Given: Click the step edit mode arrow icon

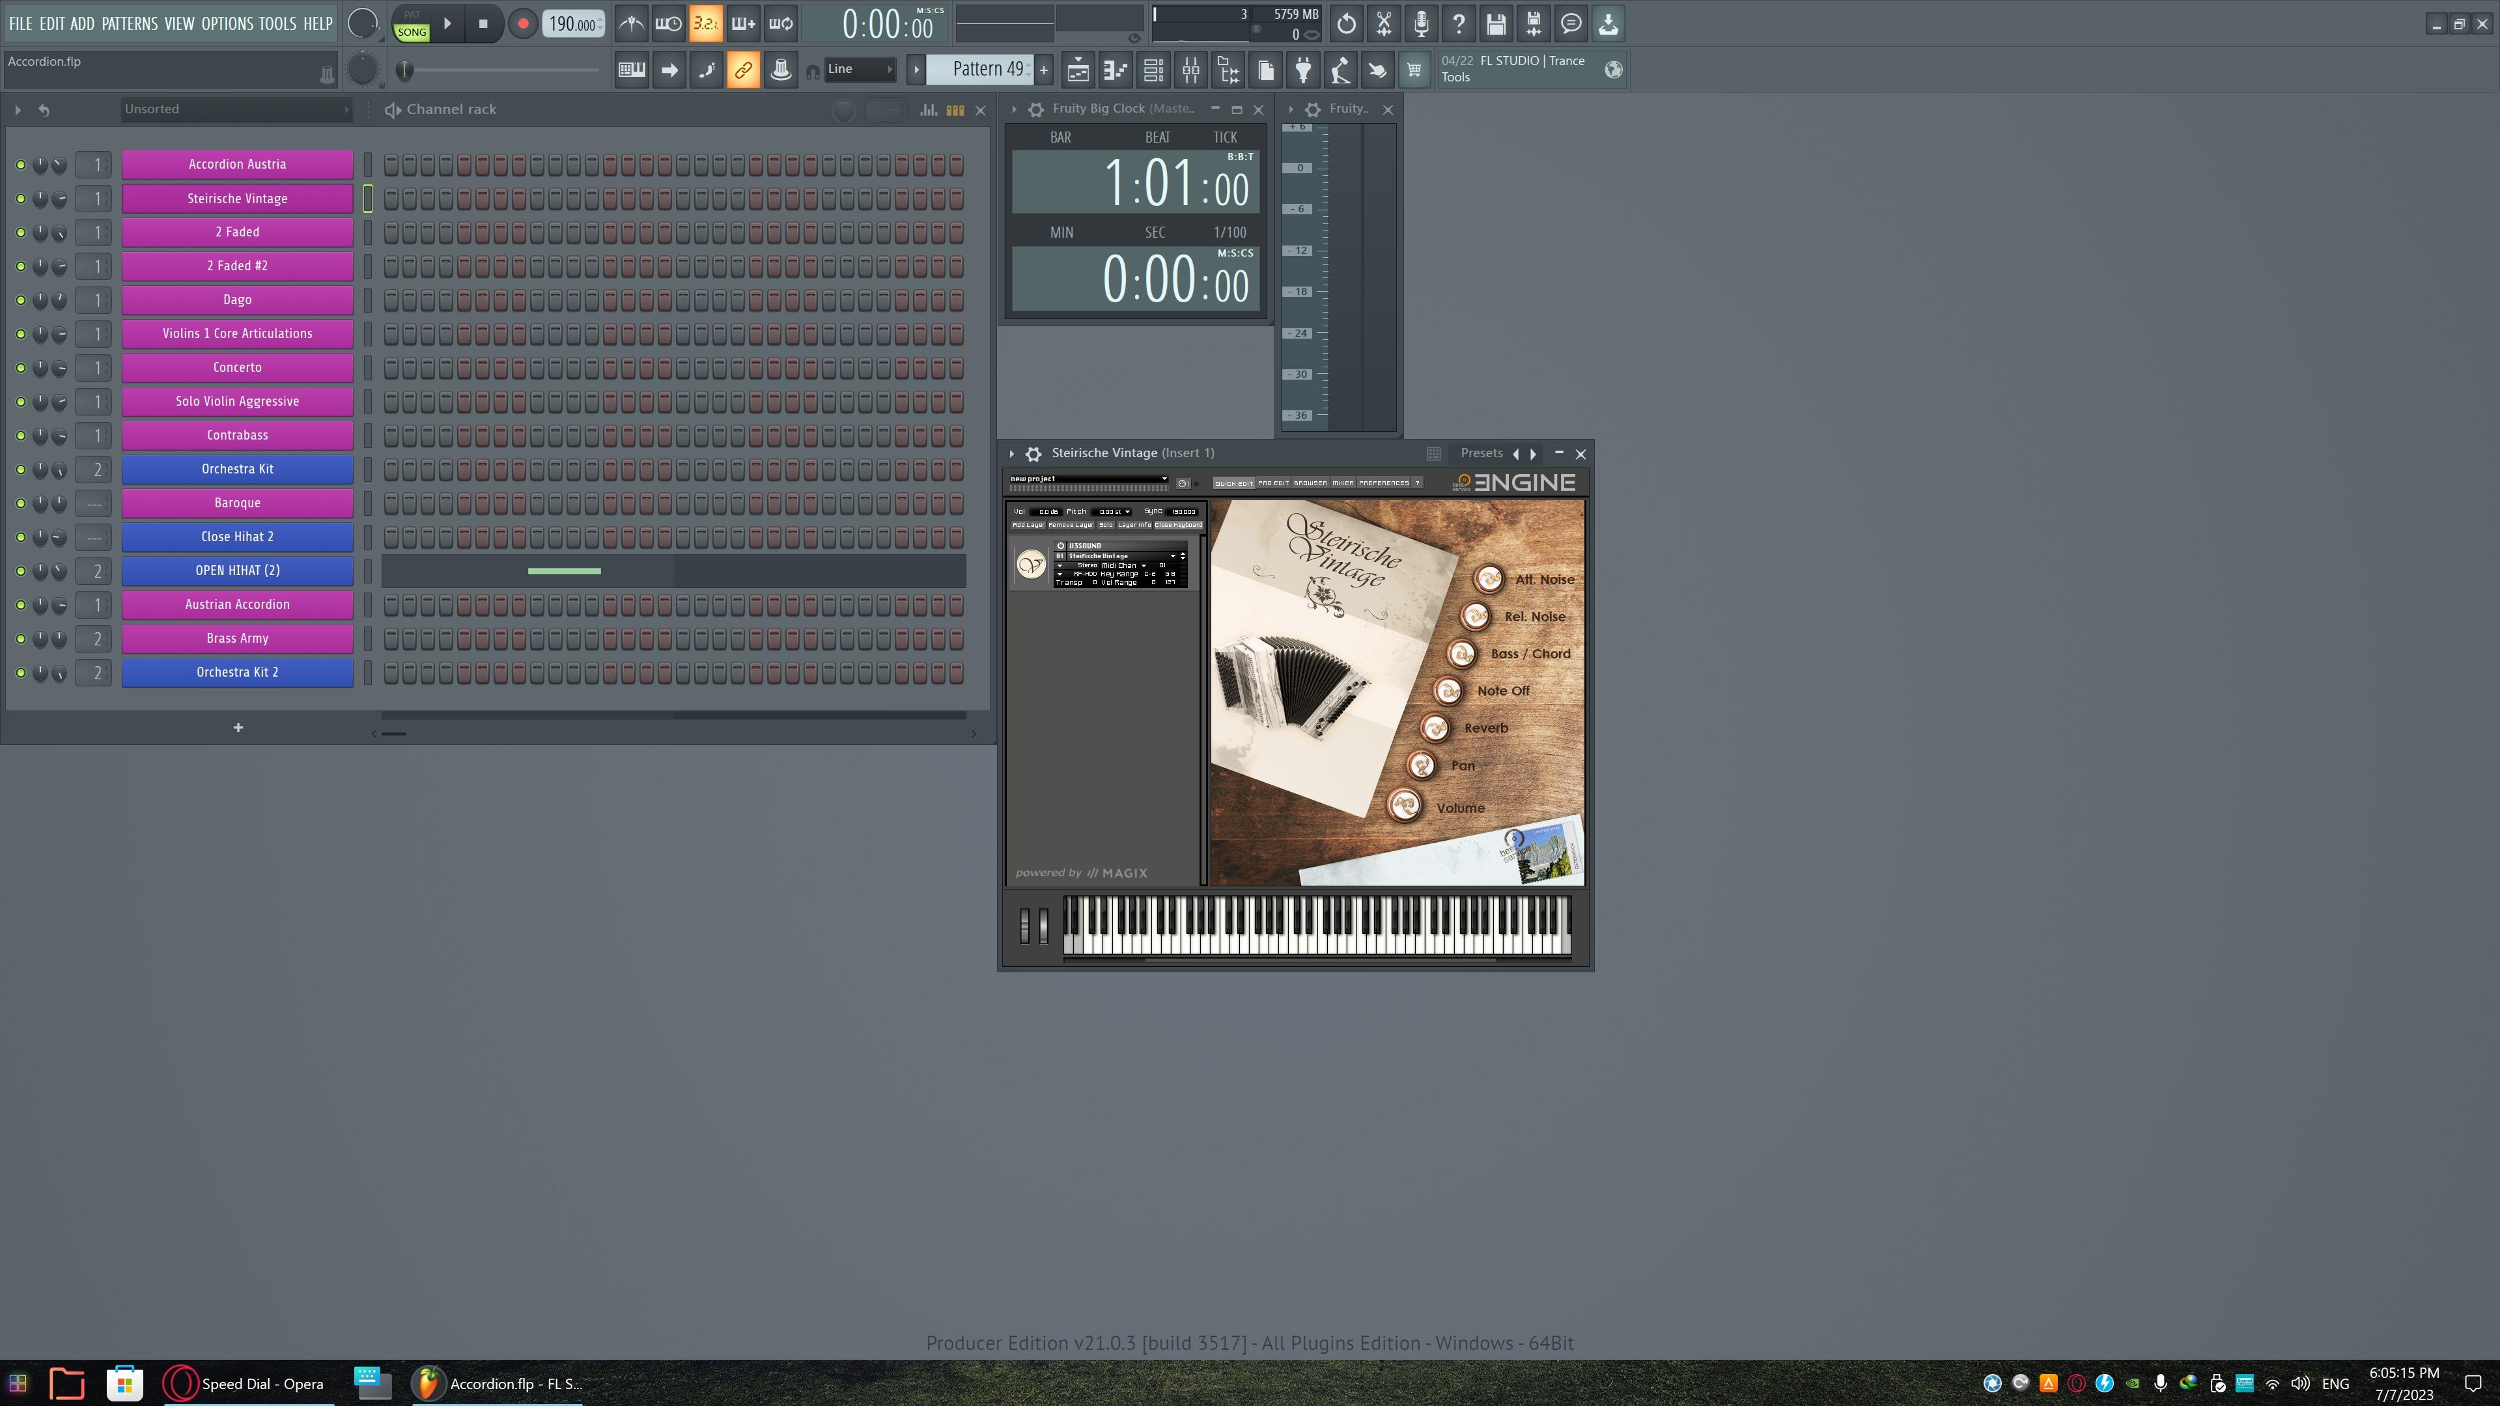Looking at the screenshot, I should tap(669, 69).
